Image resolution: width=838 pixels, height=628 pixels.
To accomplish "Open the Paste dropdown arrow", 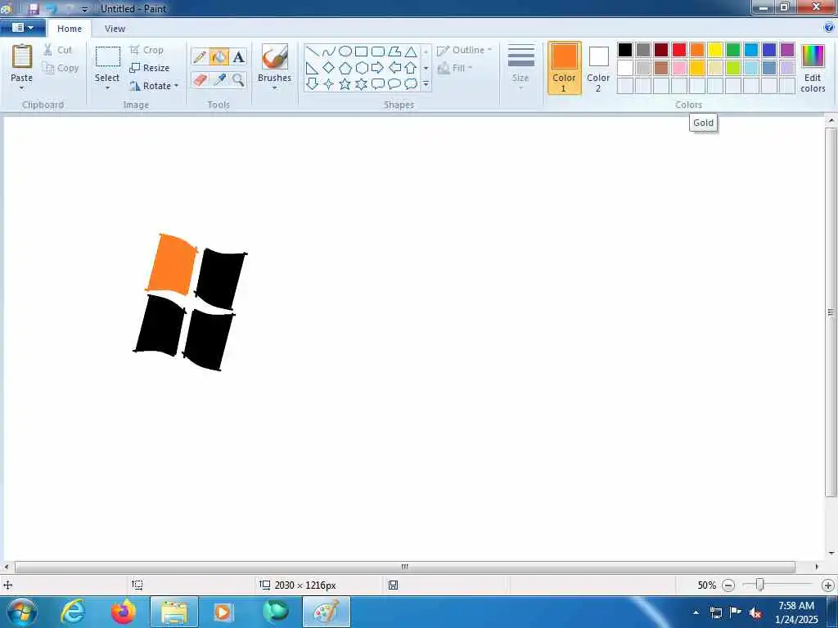I will pos(22,88).
